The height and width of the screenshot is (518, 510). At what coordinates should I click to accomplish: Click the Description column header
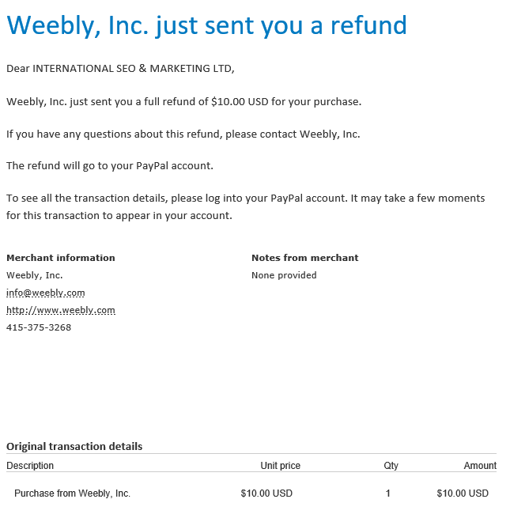click(30, 466)
